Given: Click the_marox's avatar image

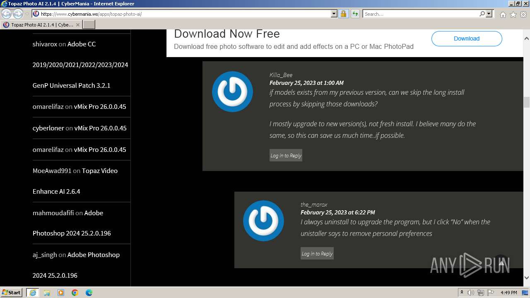Looking at the screenshot, I should (263, 221).
